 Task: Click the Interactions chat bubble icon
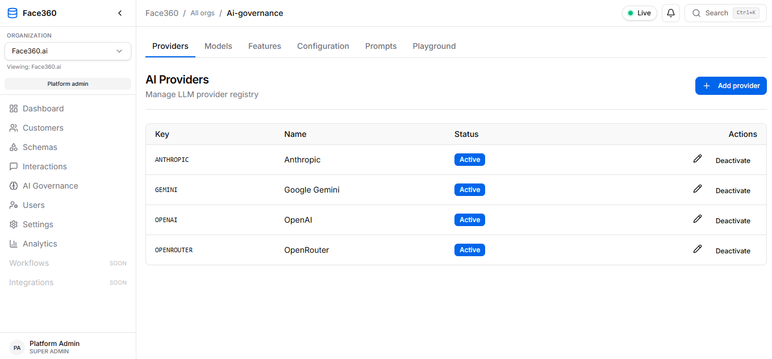click(14, 166)
